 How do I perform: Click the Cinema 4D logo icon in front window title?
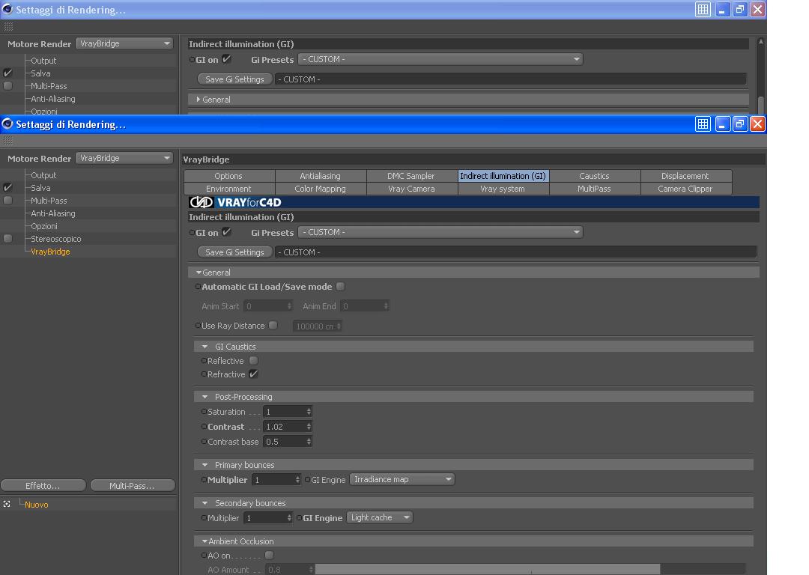click(x=7, y=124)
